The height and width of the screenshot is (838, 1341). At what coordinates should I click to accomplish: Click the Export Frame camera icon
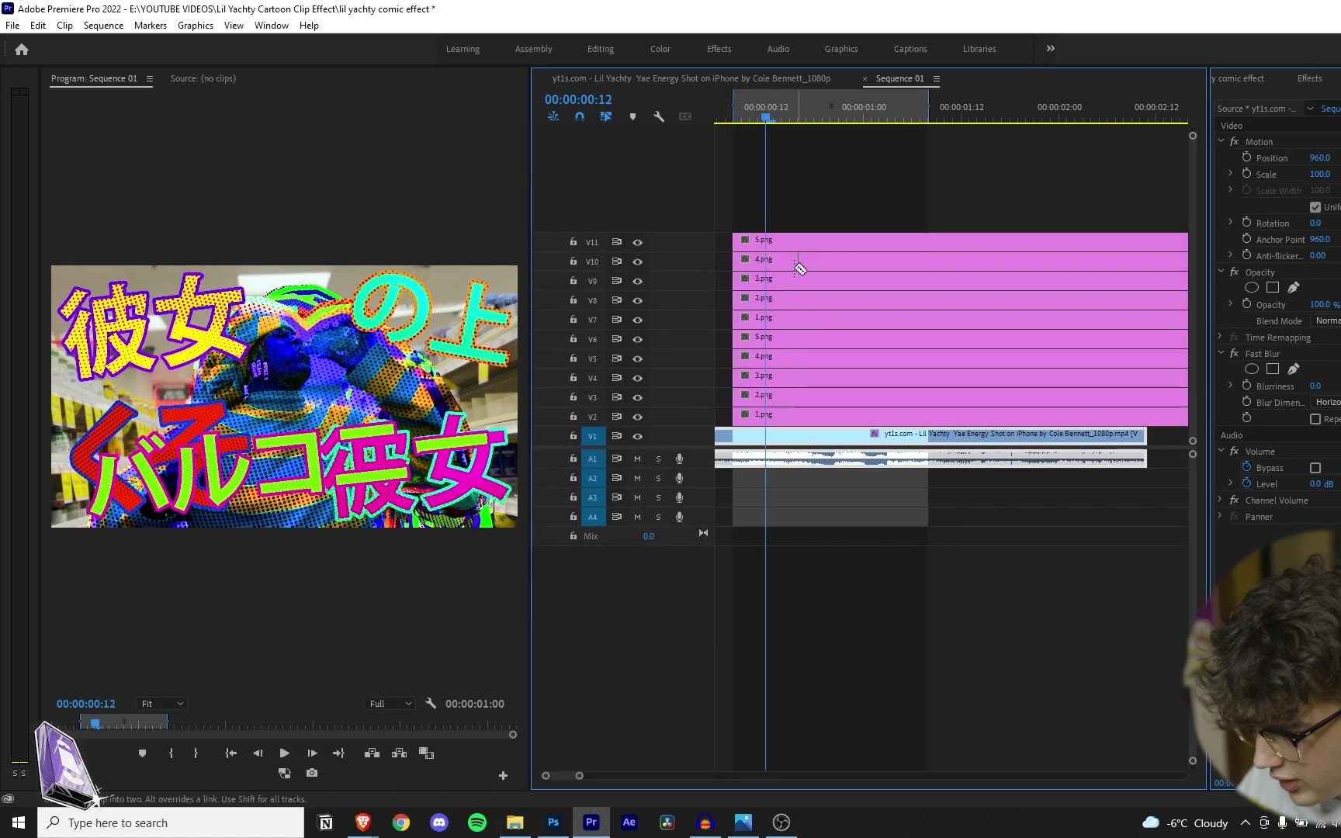point(312,773)
